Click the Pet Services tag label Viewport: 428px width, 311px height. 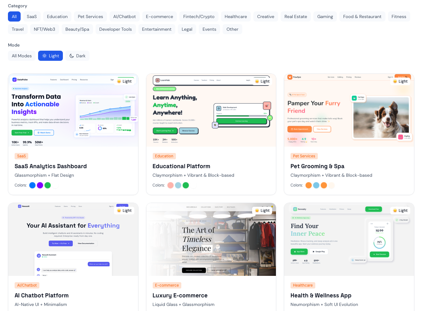click(x=304, y=156)
